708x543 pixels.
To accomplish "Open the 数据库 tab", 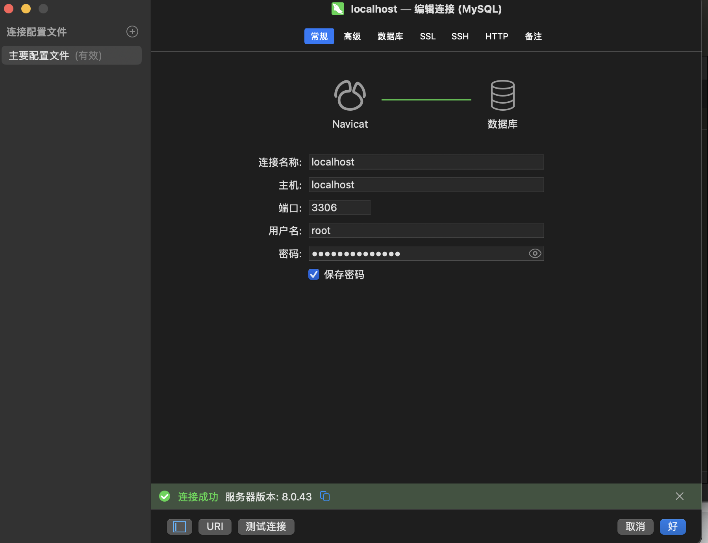I will click(390, 36).
